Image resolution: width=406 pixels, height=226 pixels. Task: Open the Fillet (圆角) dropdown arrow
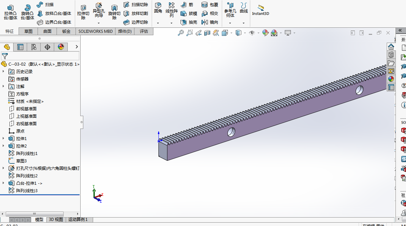tap(158, 23)
